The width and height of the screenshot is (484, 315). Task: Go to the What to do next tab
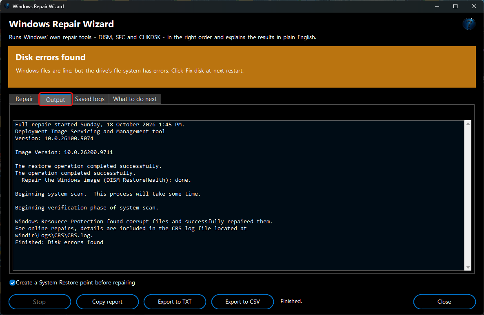(x=135, y=99)
